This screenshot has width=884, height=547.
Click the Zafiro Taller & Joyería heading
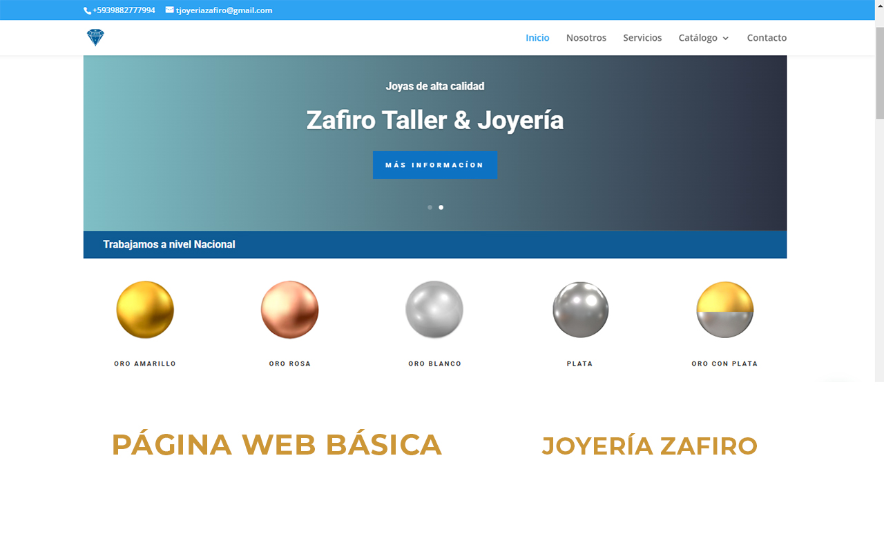point(435,121)
